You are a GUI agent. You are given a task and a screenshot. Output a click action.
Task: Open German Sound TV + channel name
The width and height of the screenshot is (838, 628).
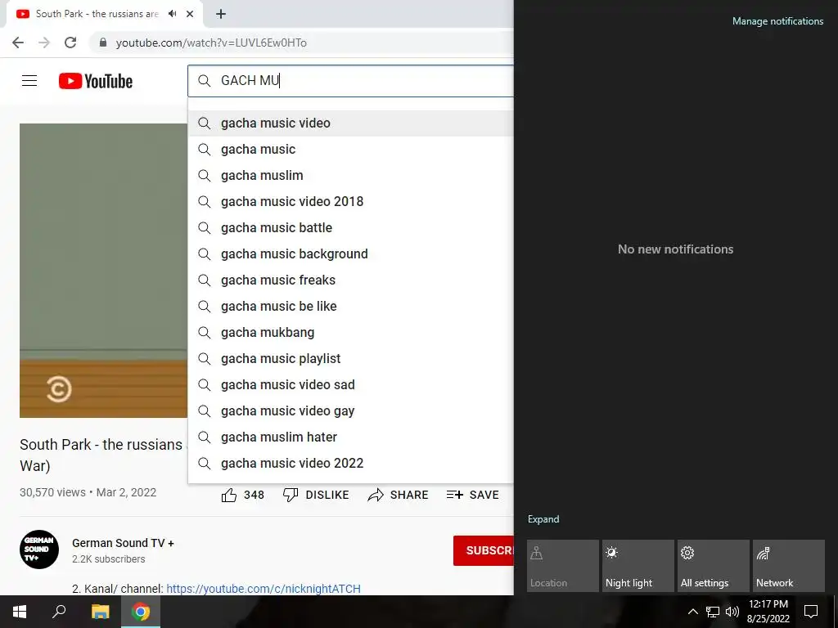click(123, 543)
